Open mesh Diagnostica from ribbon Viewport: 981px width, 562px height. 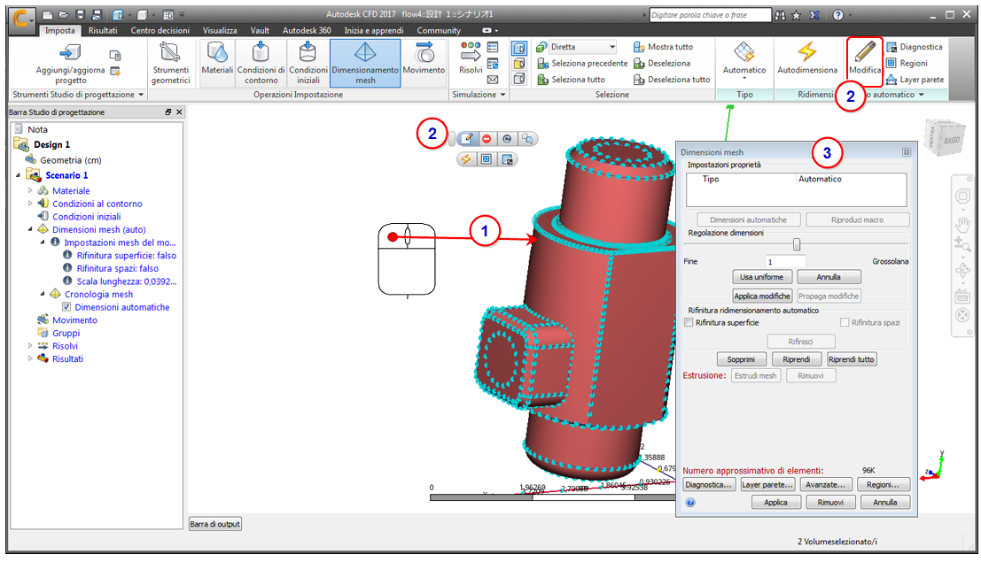pos(914,47)
